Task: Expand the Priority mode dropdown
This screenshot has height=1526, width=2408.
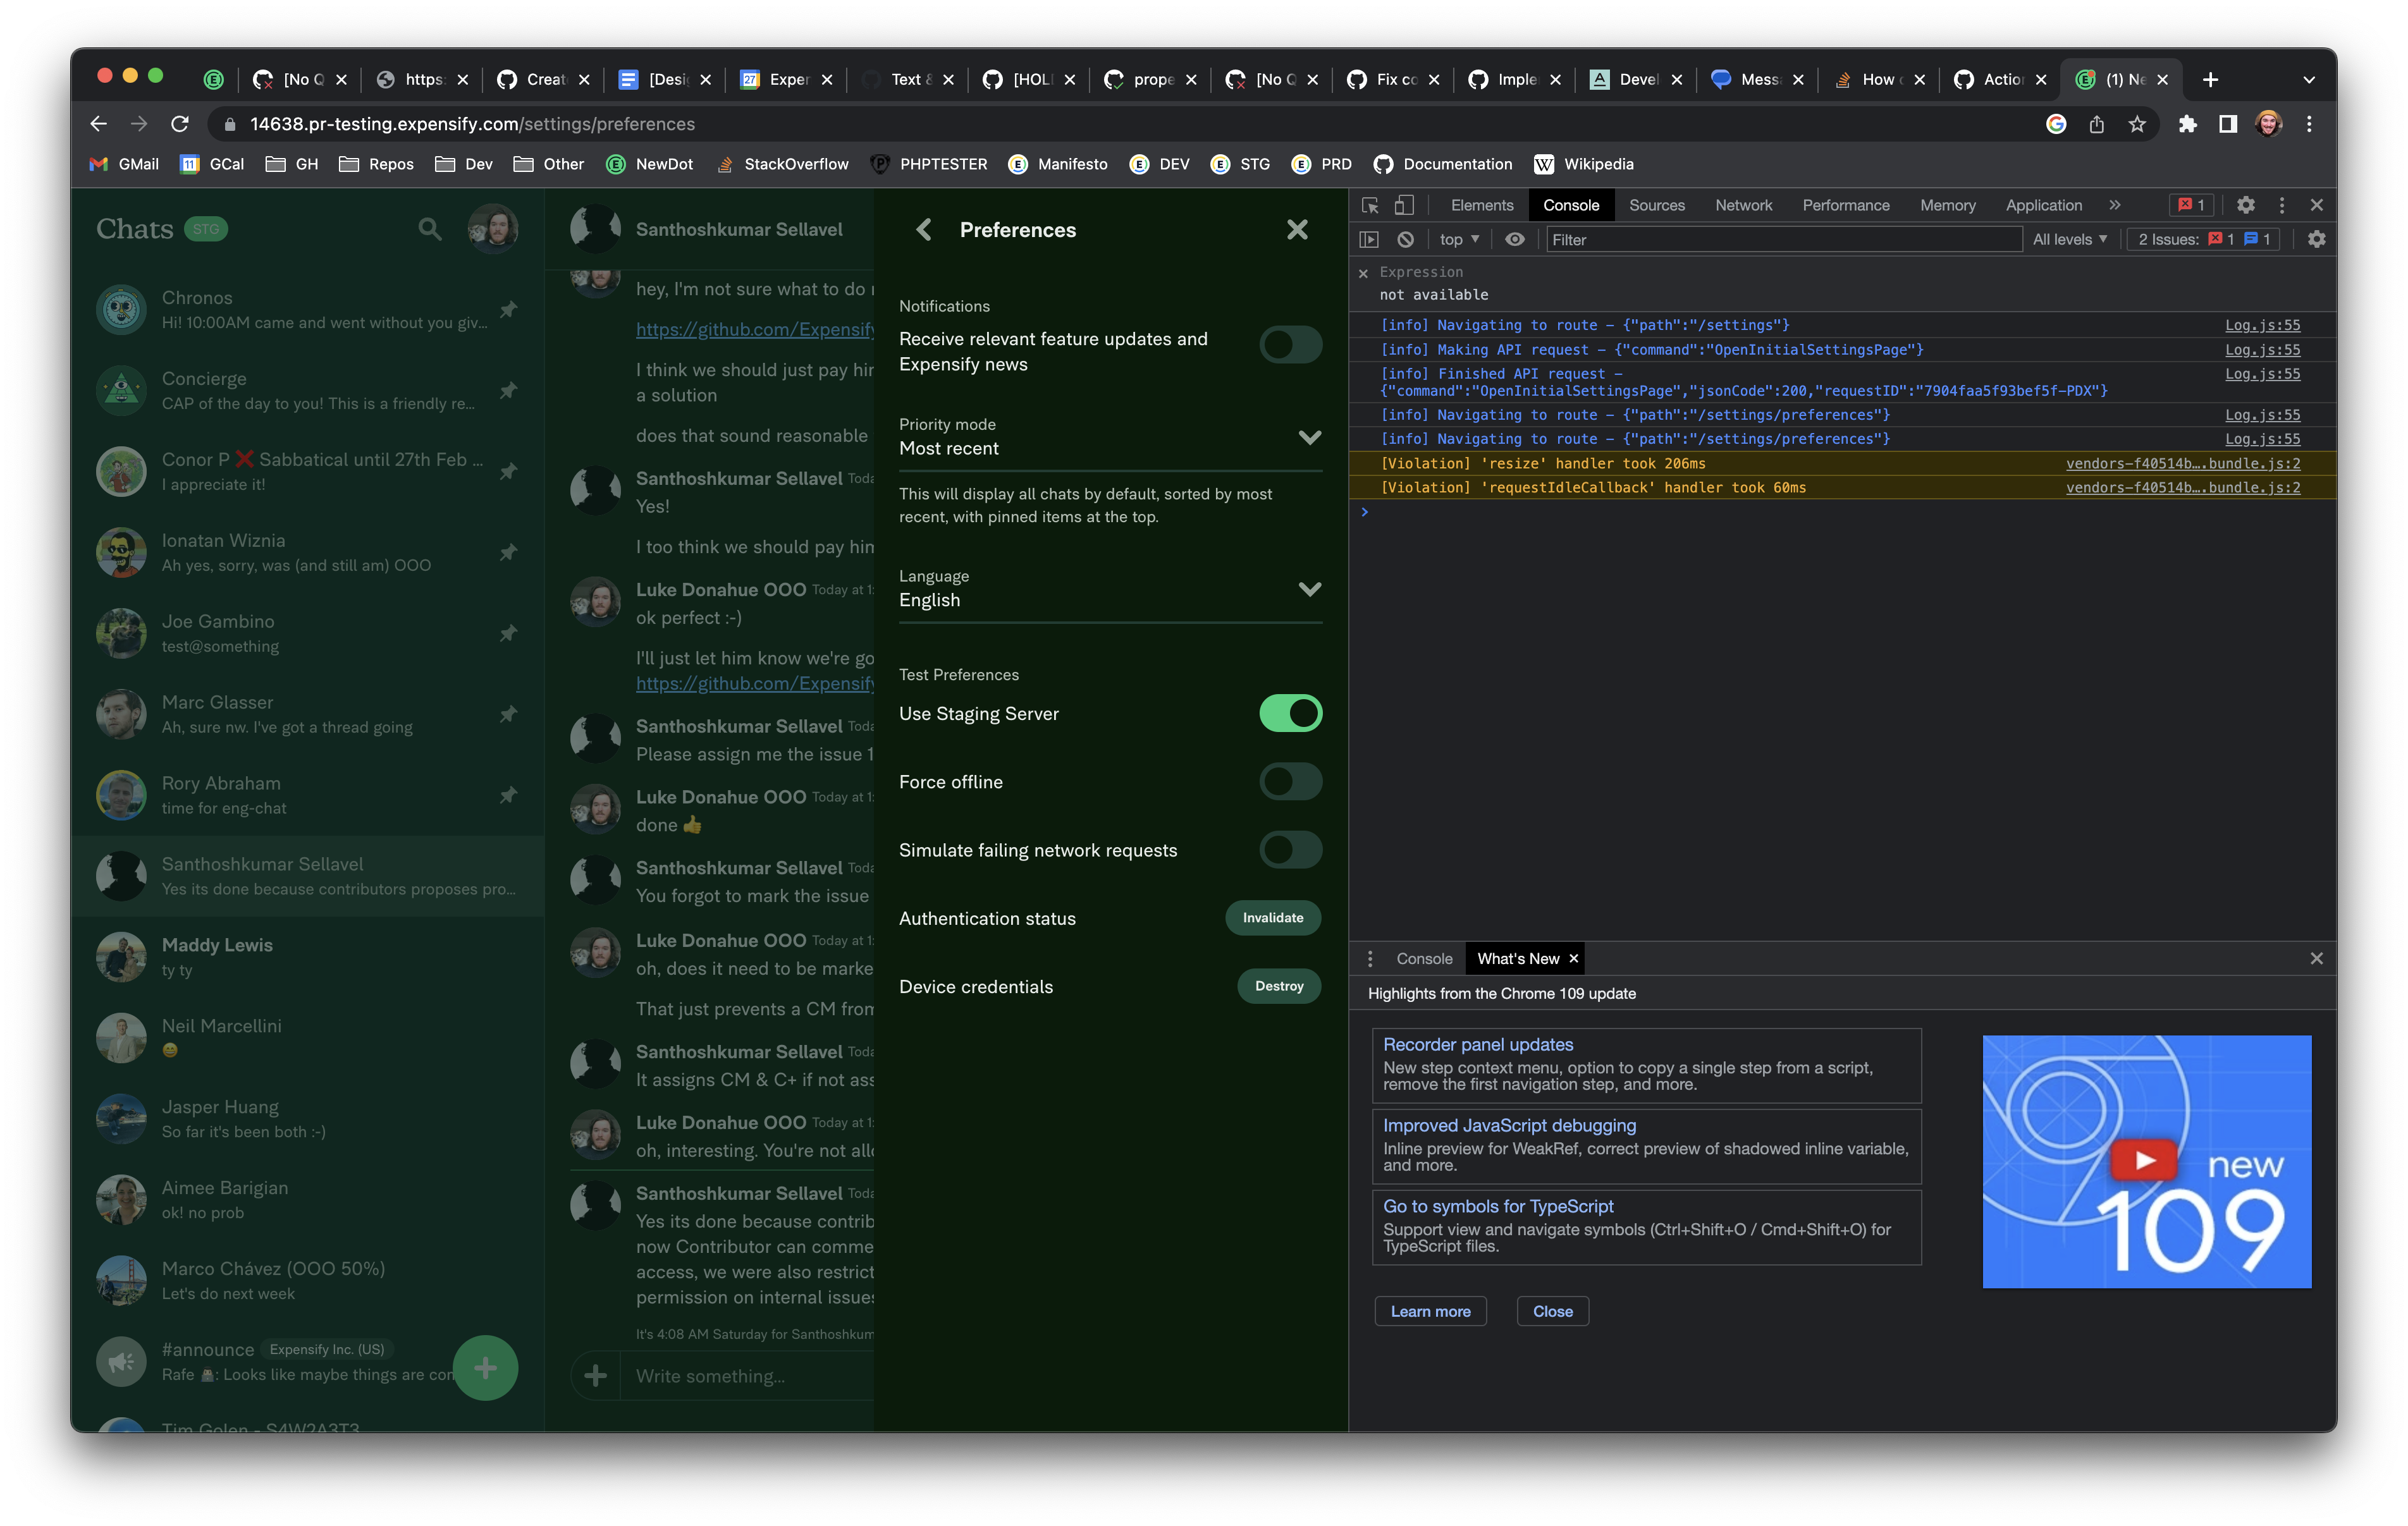Action: [x=1309, y=437]
